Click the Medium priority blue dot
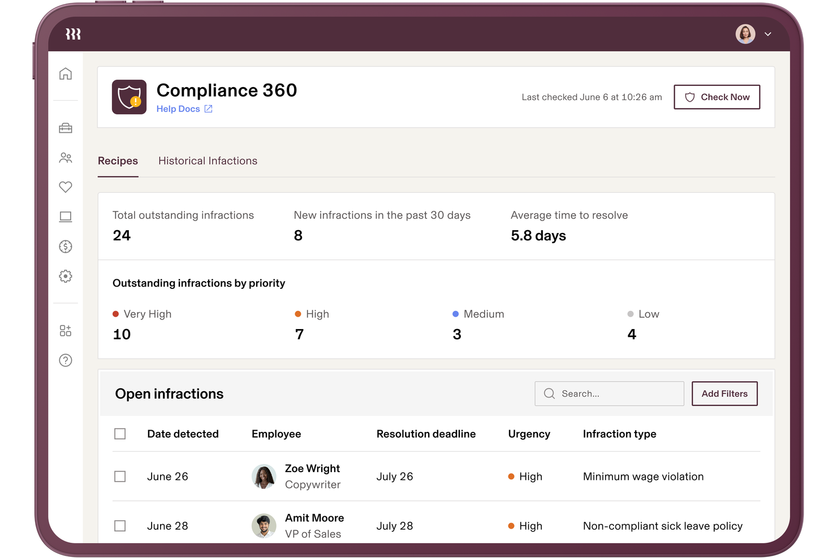Image resolution: width=837 pixels, height=558 pixels. (x=455, y=314)
